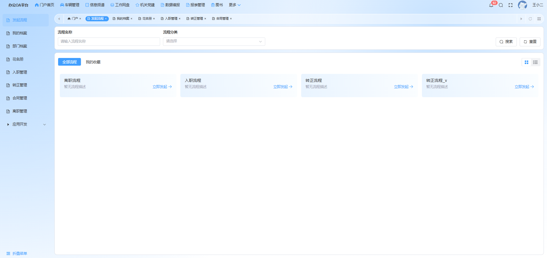Close the 花名册 tab
The height and width of the screenshot is (258, 547).
154,19
